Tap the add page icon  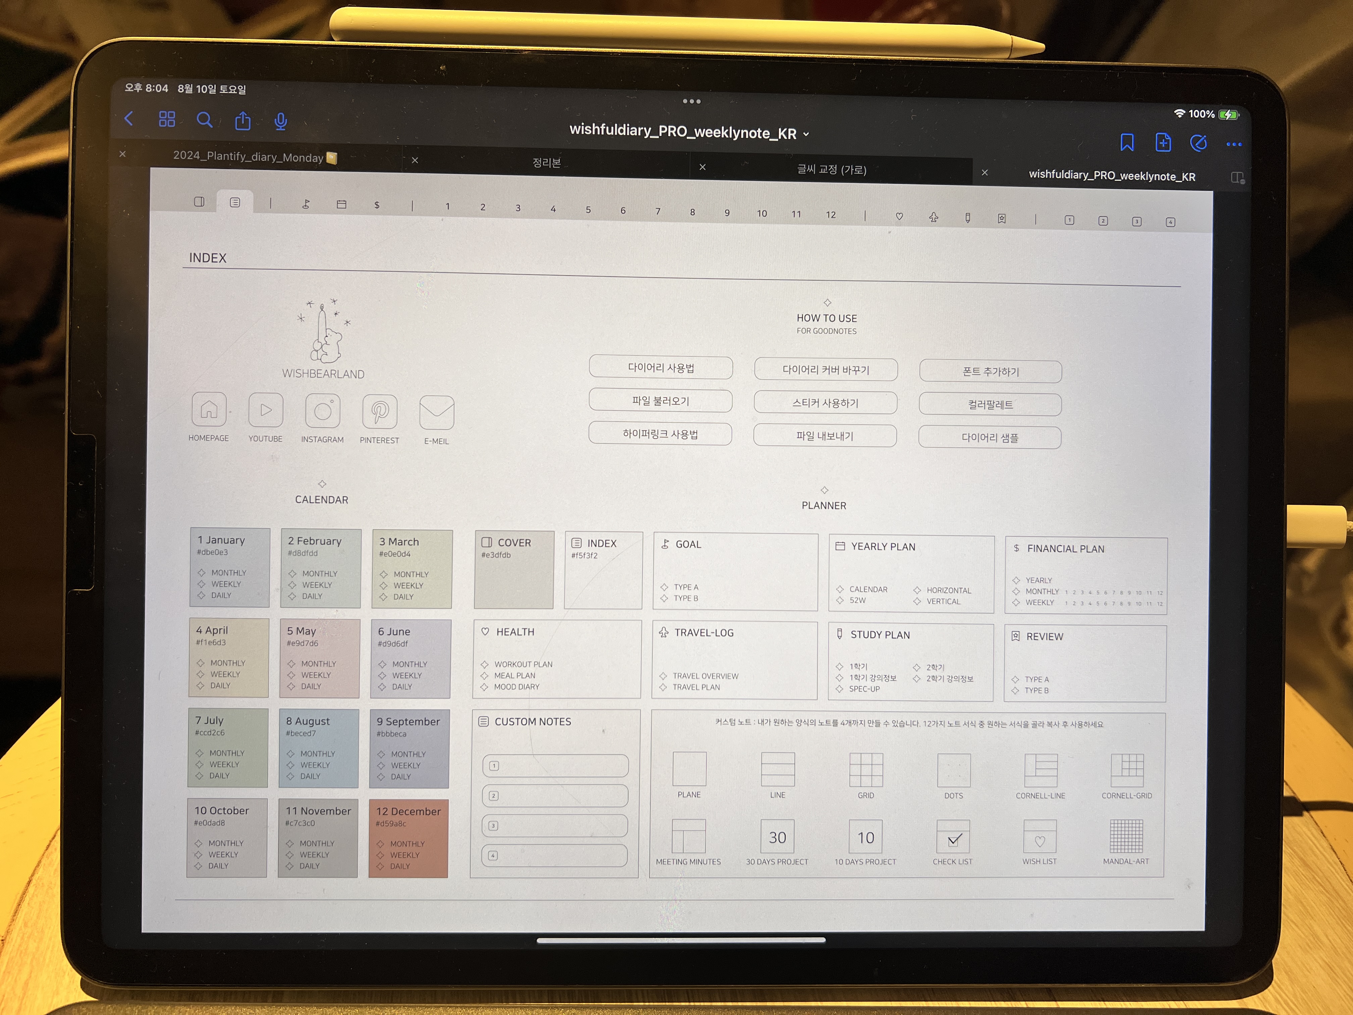pyautogui.click(x=1163, y=143)
